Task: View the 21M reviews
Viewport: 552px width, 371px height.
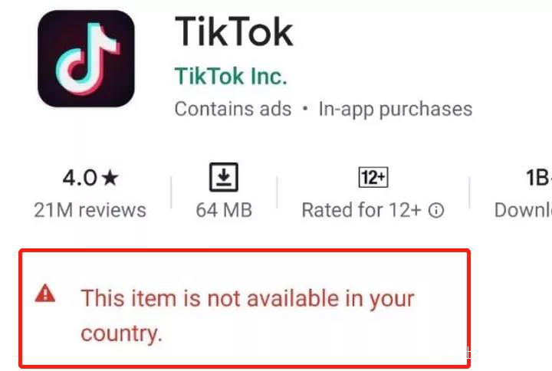Action: (90, 210)
